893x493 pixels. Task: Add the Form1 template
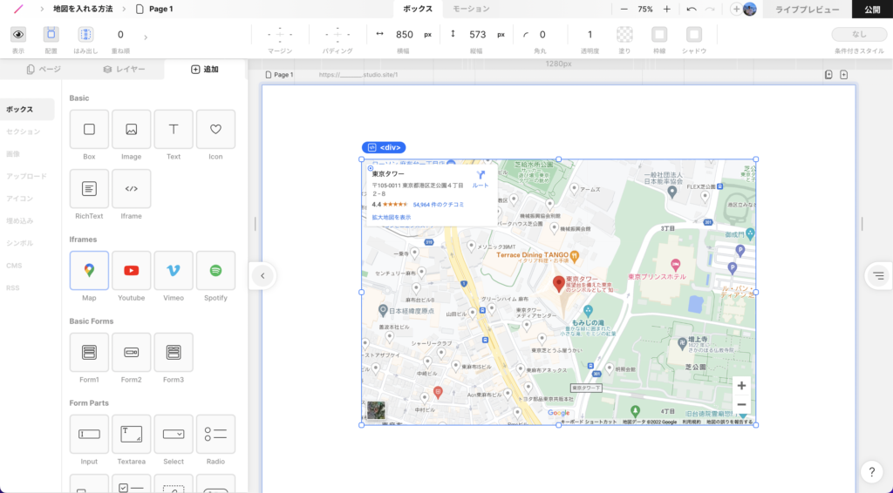pyautogui.click(x=89, y=353)
